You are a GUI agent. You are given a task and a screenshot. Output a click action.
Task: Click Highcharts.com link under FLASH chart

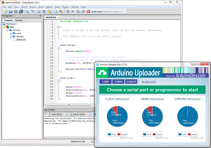126,138
